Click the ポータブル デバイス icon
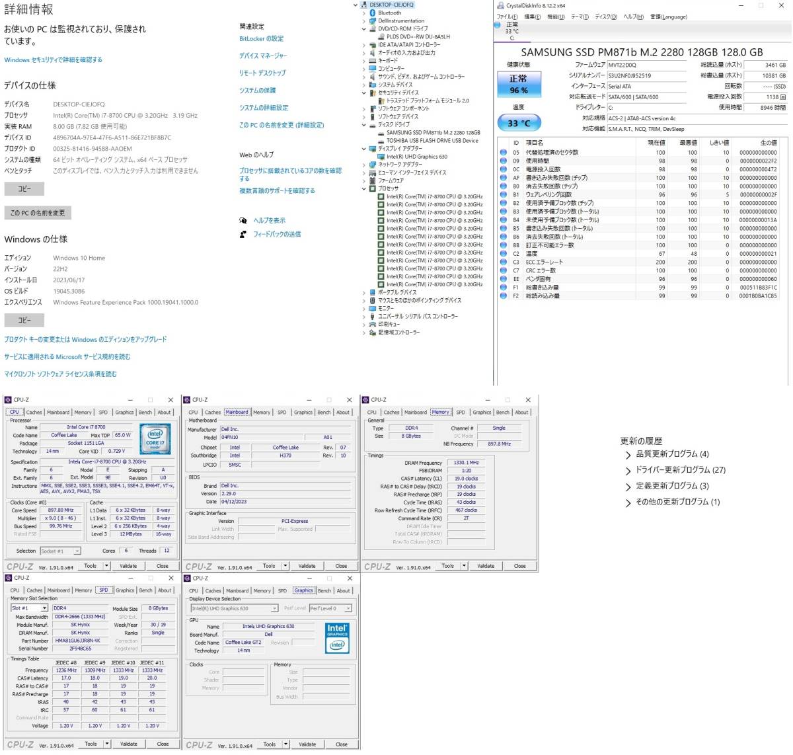 tap(373, 292)
